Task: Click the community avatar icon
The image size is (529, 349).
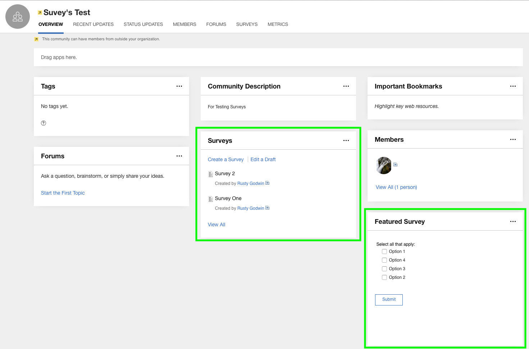Action: coord(18,17)
